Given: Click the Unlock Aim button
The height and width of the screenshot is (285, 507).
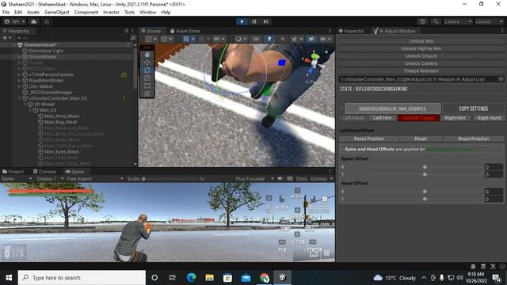Looking at the screenshot, I should [x=421, y=41].
